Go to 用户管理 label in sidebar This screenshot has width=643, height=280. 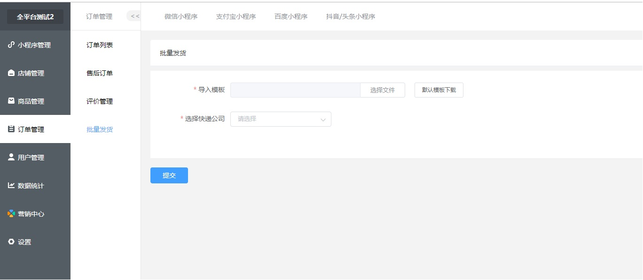31,158
